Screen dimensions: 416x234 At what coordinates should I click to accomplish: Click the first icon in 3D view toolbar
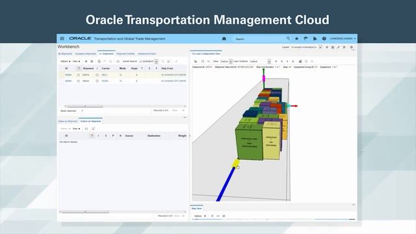coord(196,61)
